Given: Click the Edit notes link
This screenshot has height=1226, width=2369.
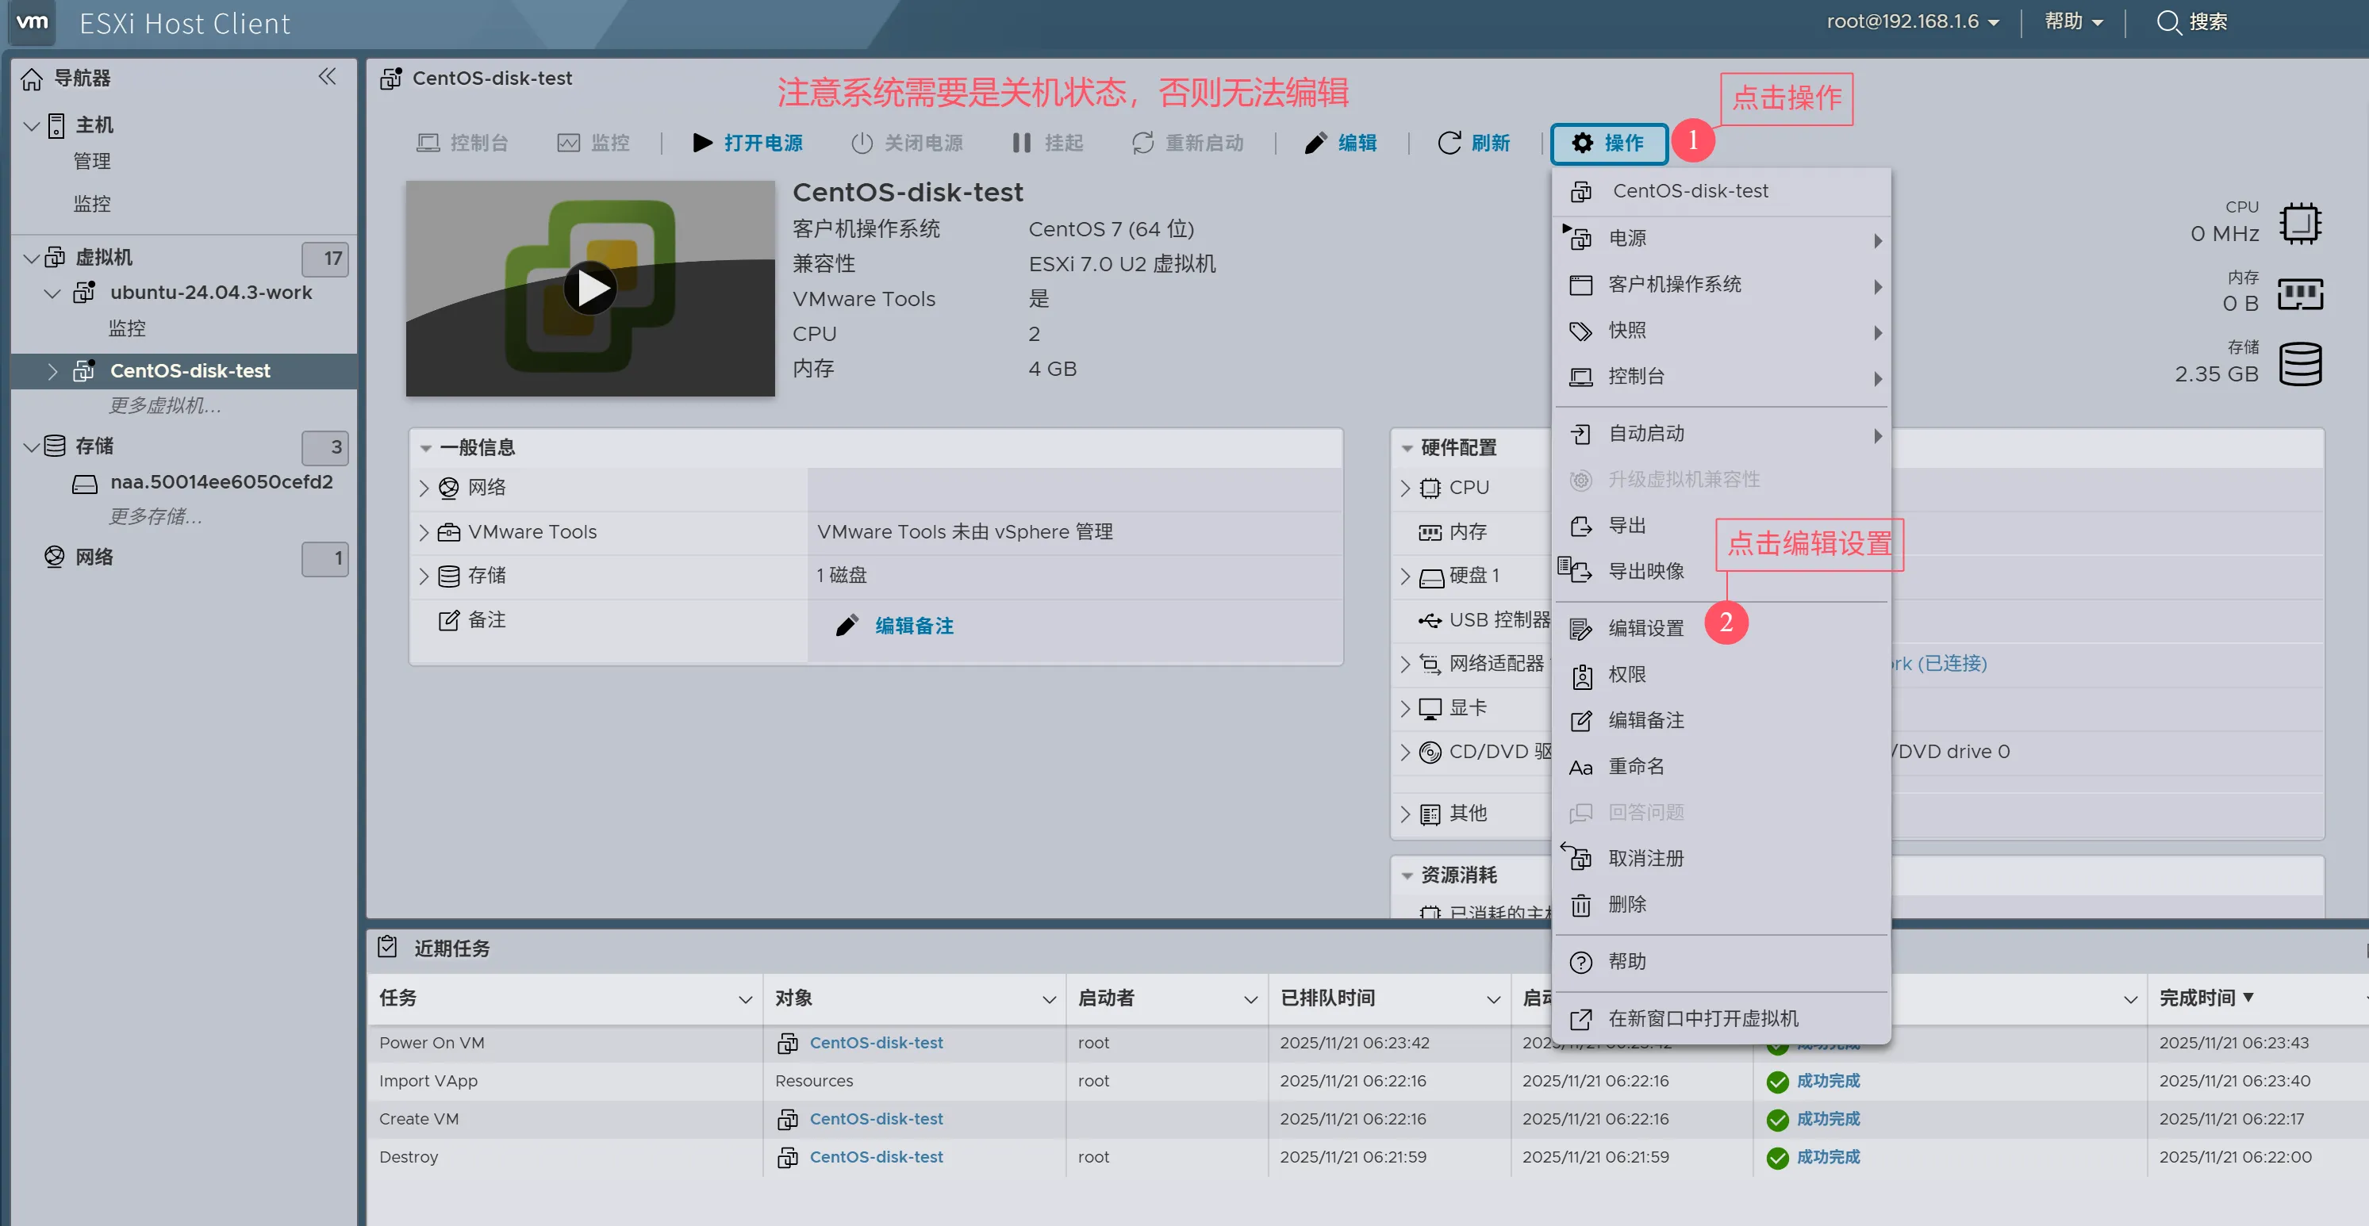Looking at the screenshot, I should 912,626.
